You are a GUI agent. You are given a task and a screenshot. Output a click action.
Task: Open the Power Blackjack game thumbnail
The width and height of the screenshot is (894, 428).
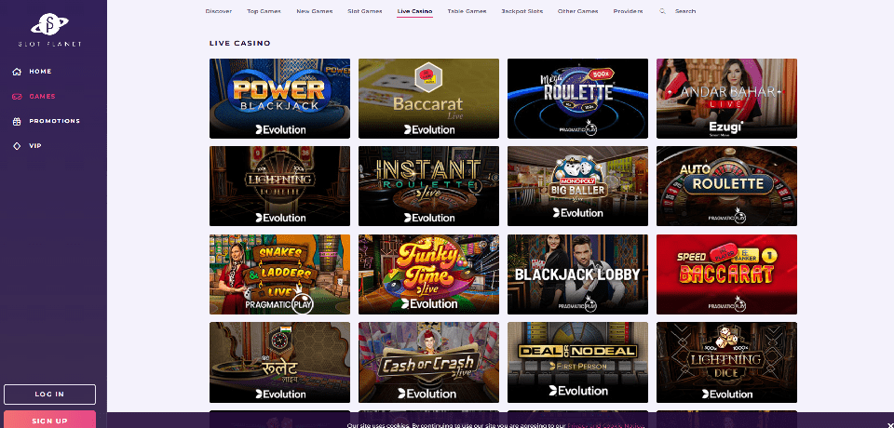pos(280,98)
